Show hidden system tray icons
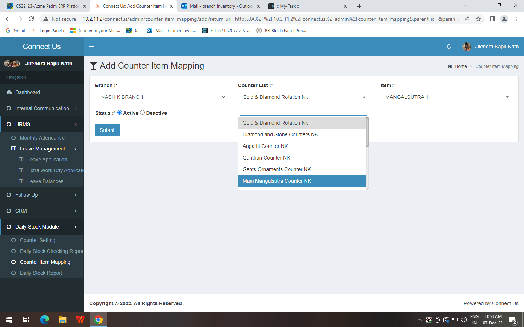 click(420, 320)
